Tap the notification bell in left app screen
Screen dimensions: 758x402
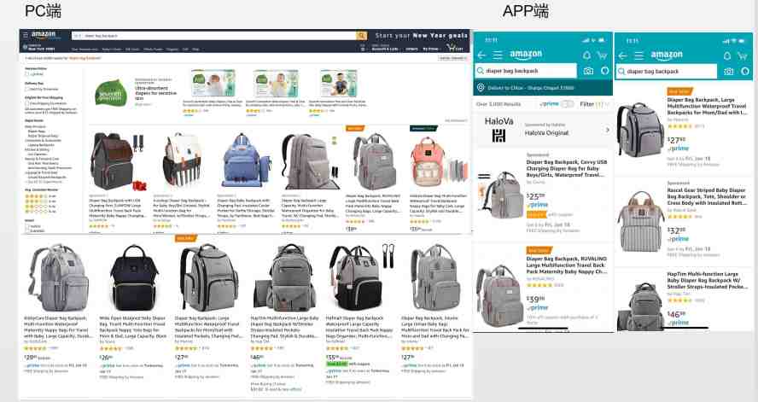click(x=586, y=55)
